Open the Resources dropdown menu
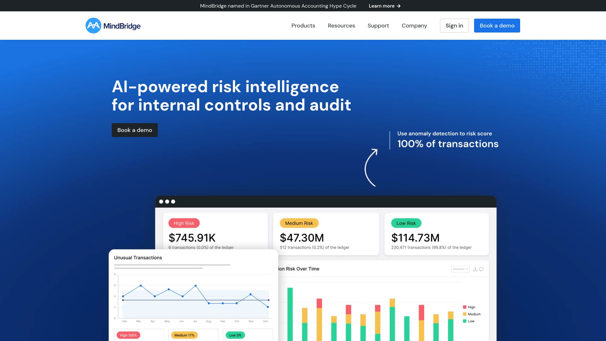Viewport: 606px width, 341px height. pyautogui.click(x=341, y=26)
